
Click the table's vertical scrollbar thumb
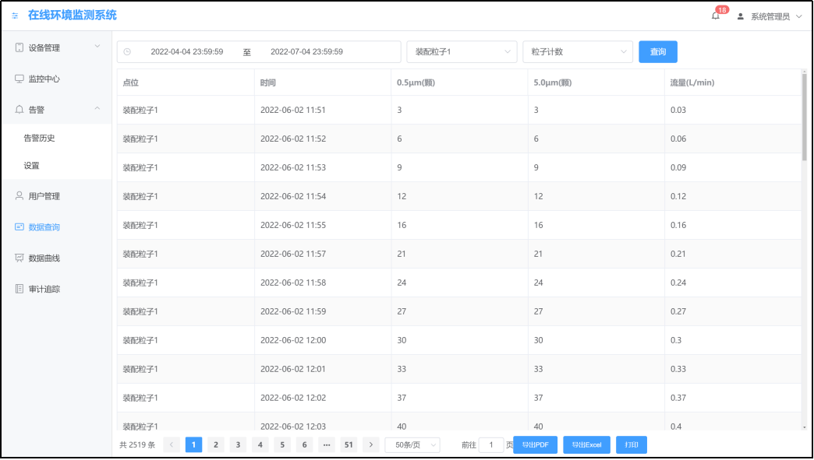tap(804, 117)
